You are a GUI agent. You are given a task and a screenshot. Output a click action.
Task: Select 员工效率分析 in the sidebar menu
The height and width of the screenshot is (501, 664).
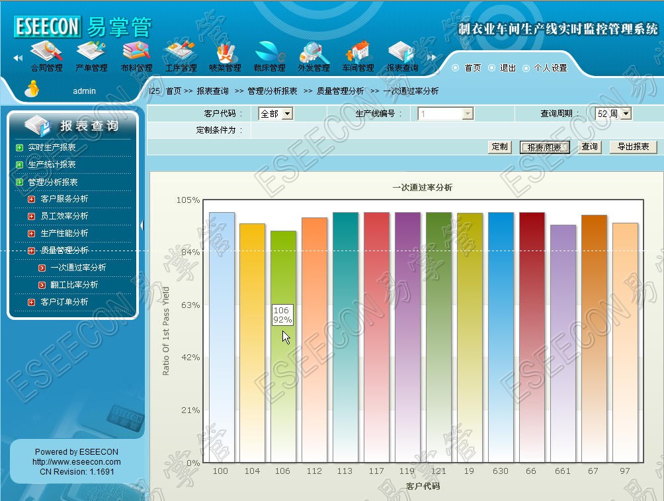64,216
